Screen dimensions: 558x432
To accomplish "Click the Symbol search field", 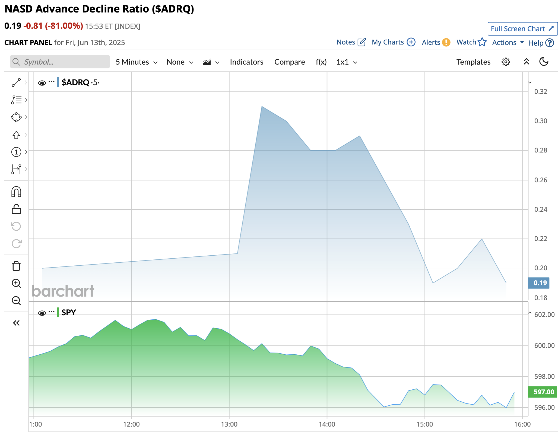I will point(60,62).
